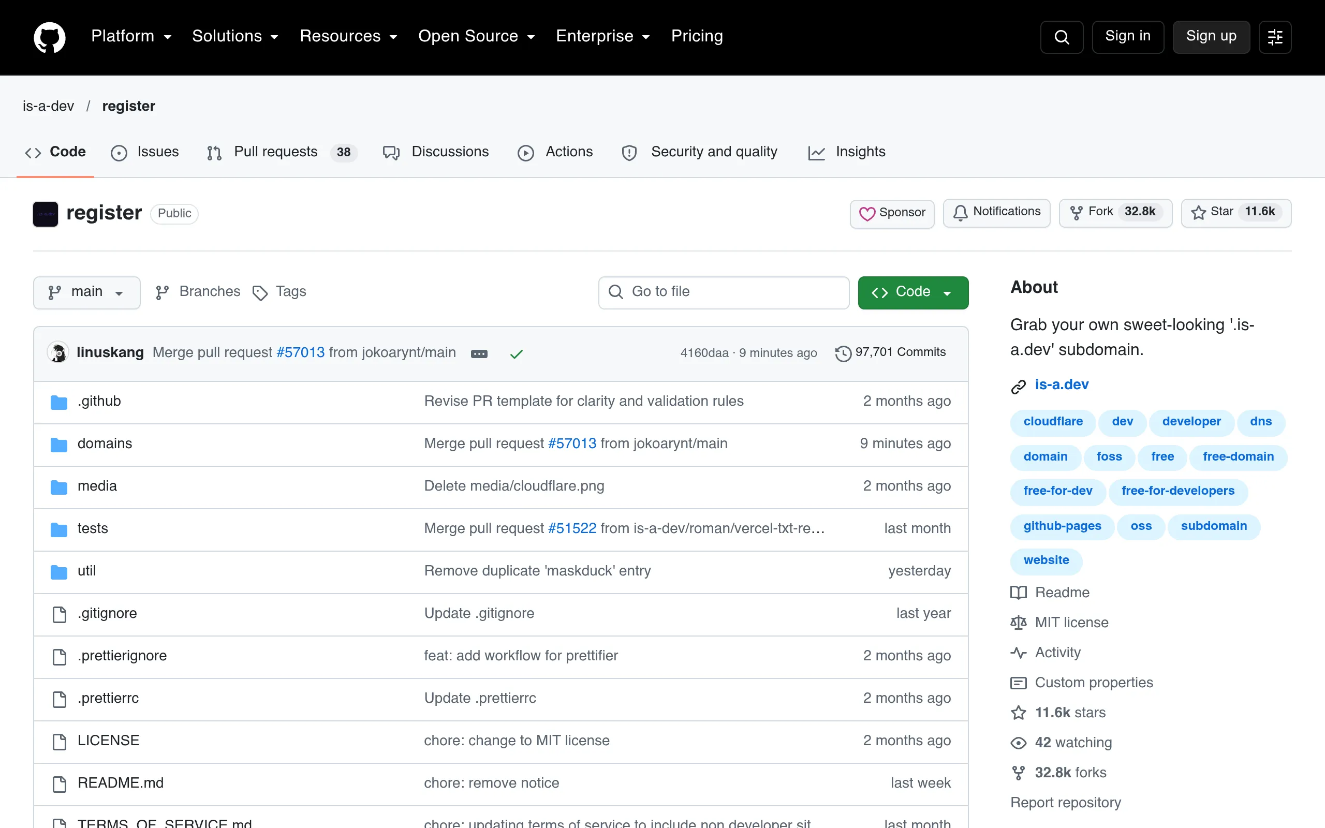
Task: Switch to the Actions tab
Action: click(x=555, y=152)
